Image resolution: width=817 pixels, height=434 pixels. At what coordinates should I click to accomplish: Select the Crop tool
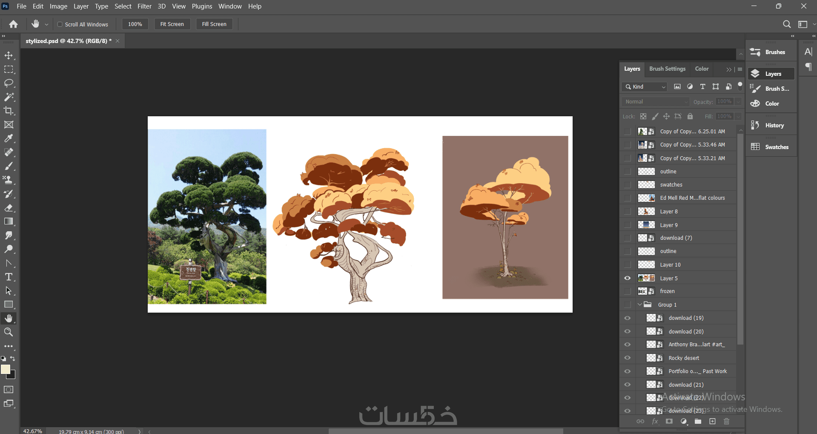[9, 111]
